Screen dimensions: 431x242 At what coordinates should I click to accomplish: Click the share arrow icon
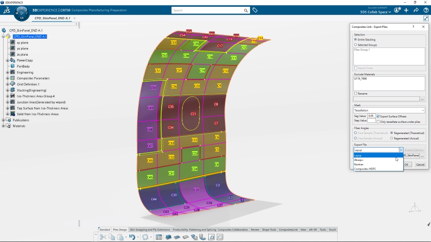(416, 10)
